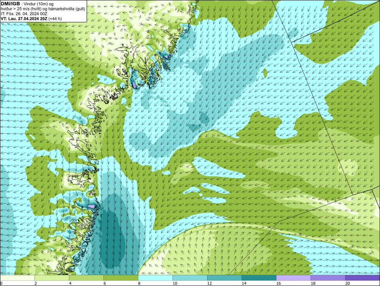Viewport: 380px width, 286px height.
Task: Click the legend label '10'
Action: coord(175,283)
